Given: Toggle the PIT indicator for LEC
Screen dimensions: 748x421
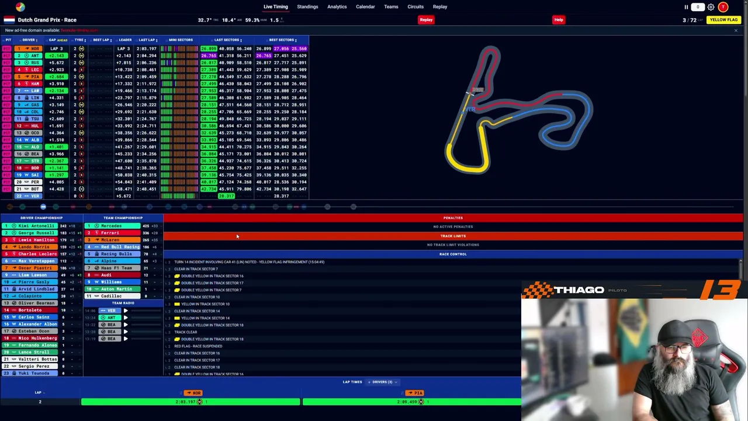Looking at the screenshot, I should [7, 70].
